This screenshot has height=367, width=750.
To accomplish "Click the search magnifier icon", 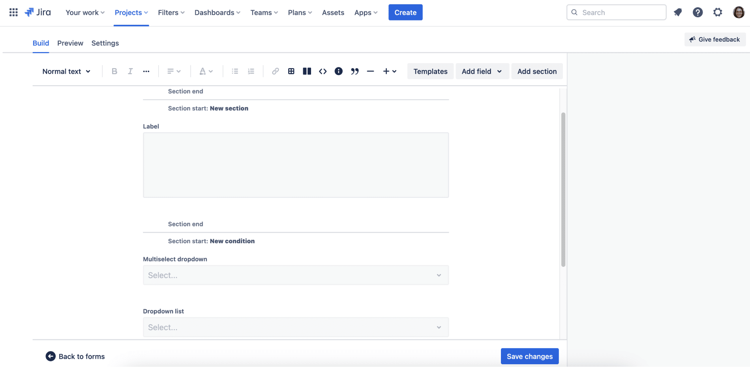I will [x=574, y=12].
